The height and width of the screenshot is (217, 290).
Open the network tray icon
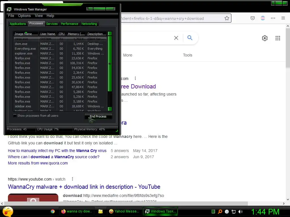click(234, 212)
